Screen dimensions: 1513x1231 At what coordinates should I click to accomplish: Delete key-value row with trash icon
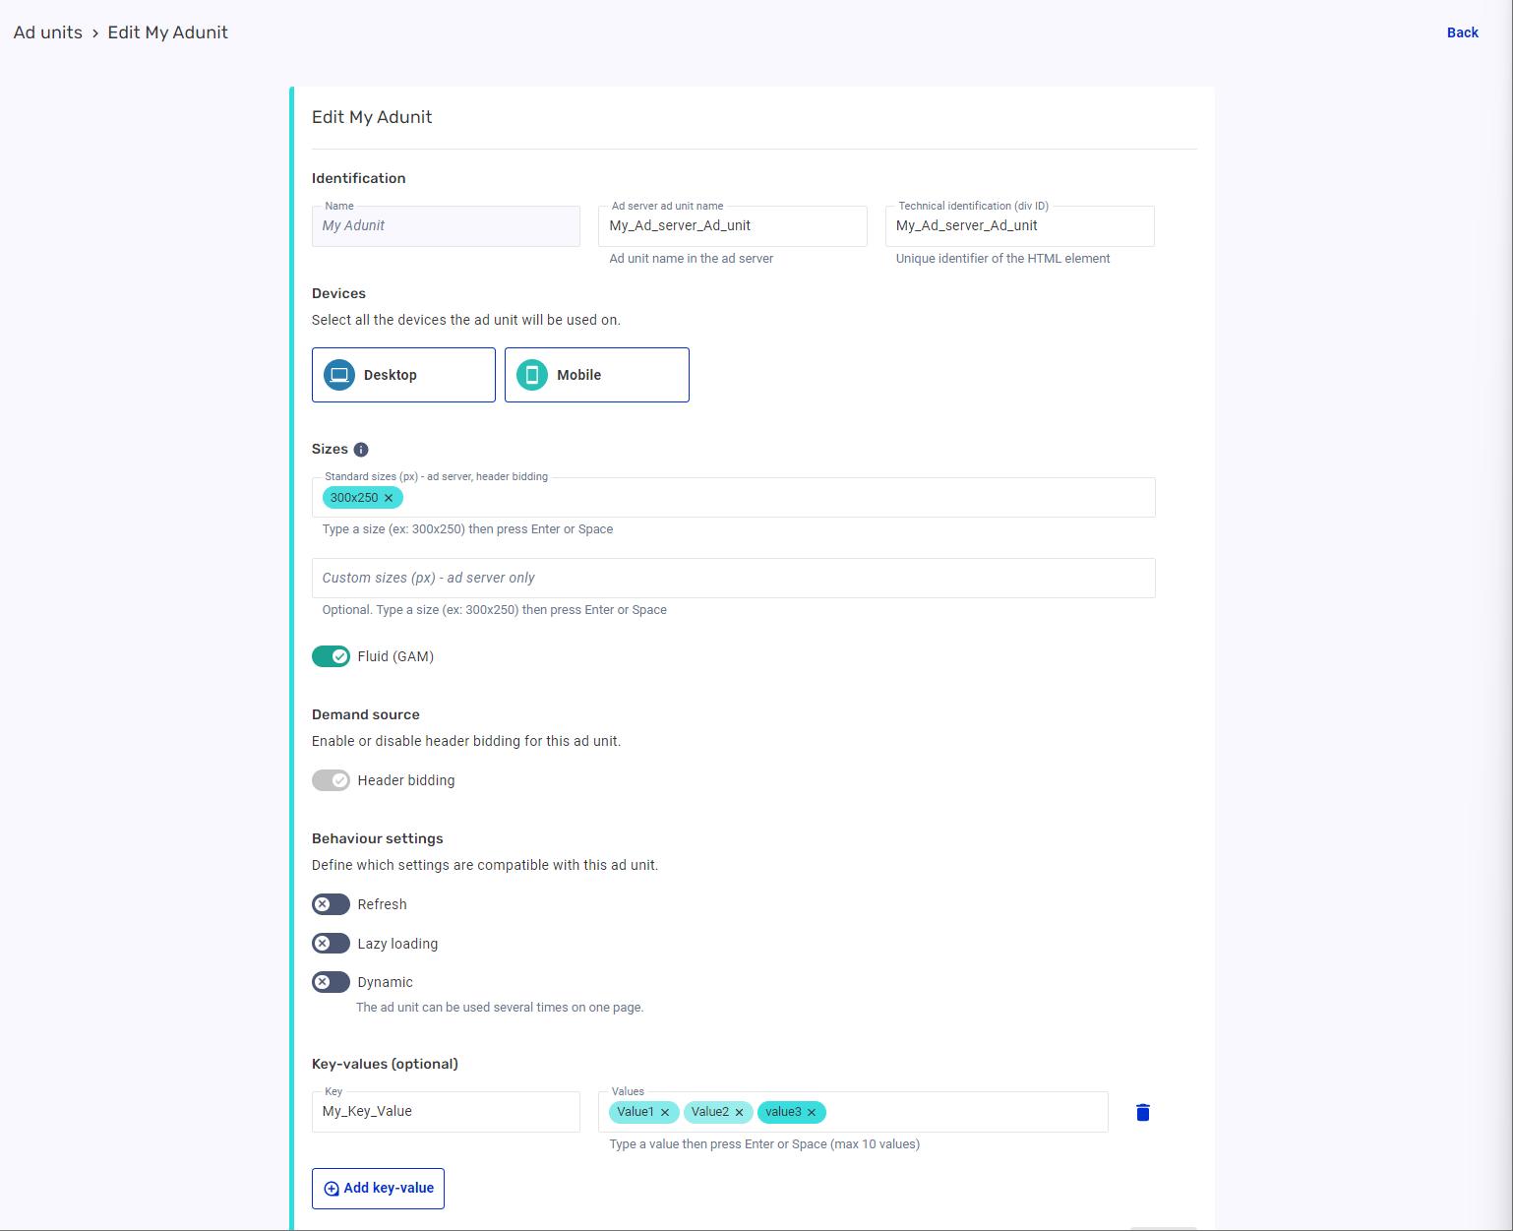coord(1142,1112)
